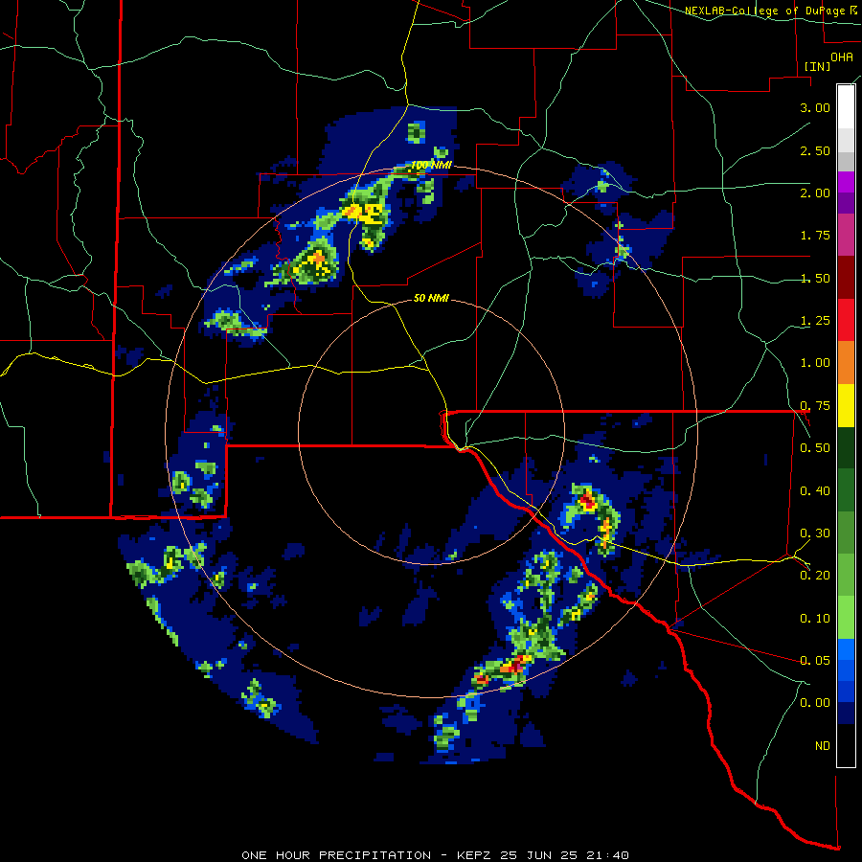Click the ND legend label
This screenshot has width=862, height=862.
[823, 746]
